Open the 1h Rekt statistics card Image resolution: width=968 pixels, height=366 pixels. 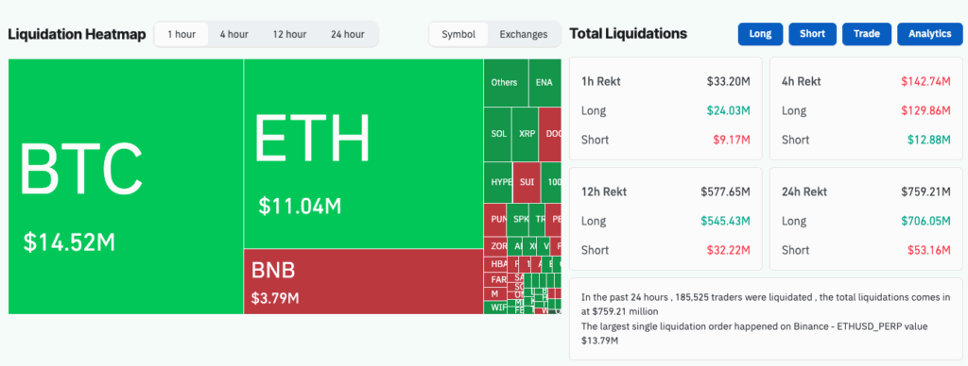coord(665,108)
